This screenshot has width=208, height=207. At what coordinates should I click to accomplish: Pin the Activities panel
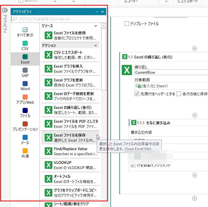pyautogui.click(x=102, y=12)
